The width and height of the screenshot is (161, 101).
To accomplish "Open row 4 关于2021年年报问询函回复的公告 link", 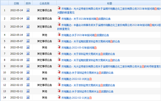I will pos(85,35).
